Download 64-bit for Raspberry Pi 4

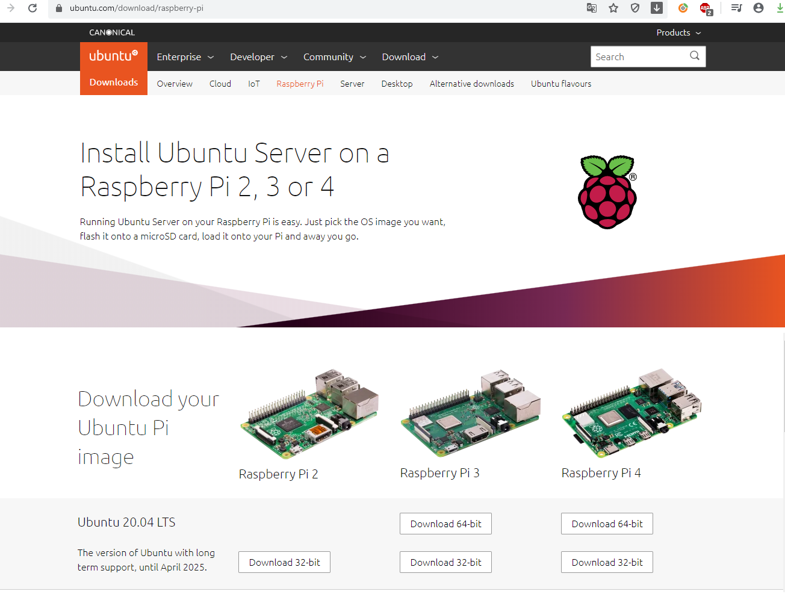(x=607, y=524)
